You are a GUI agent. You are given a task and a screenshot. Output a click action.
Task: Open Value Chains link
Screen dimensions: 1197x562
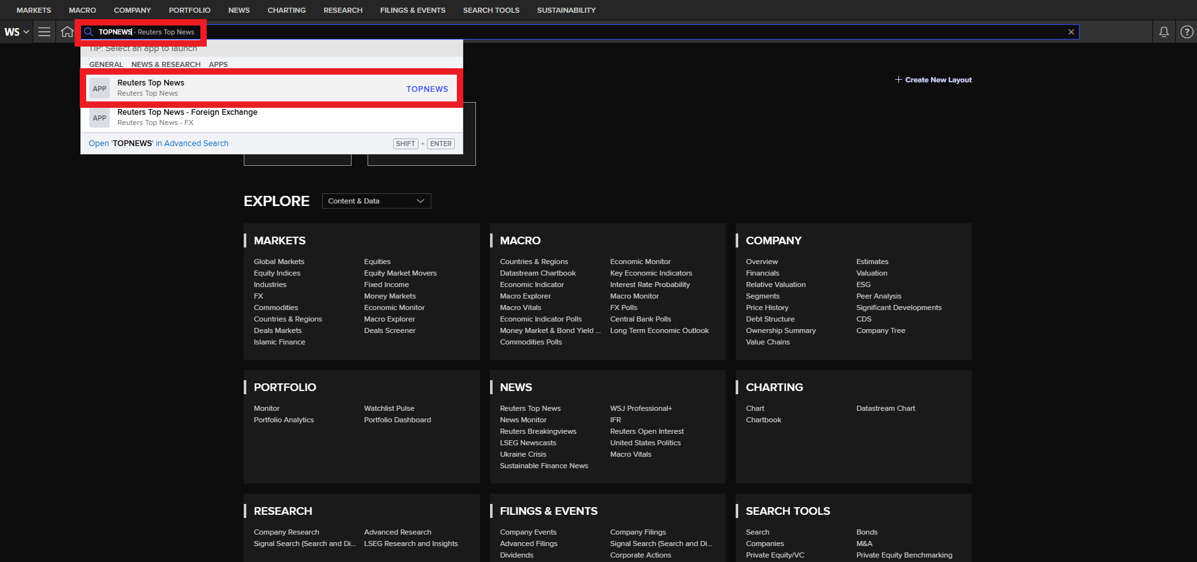[x=768, y=342]
